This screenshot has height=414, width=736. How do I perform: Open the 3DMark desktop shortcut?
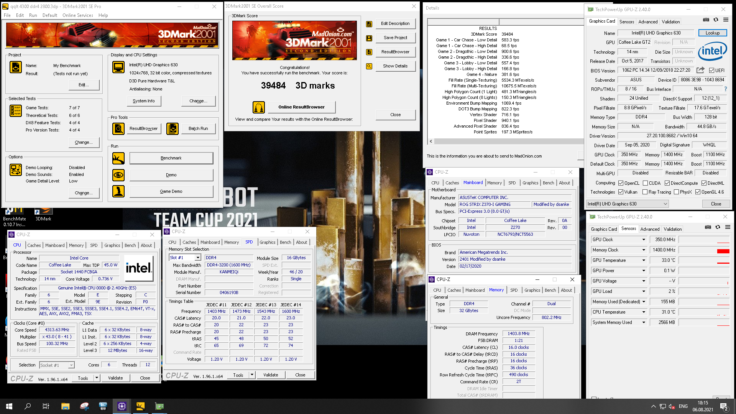point(43,215)
